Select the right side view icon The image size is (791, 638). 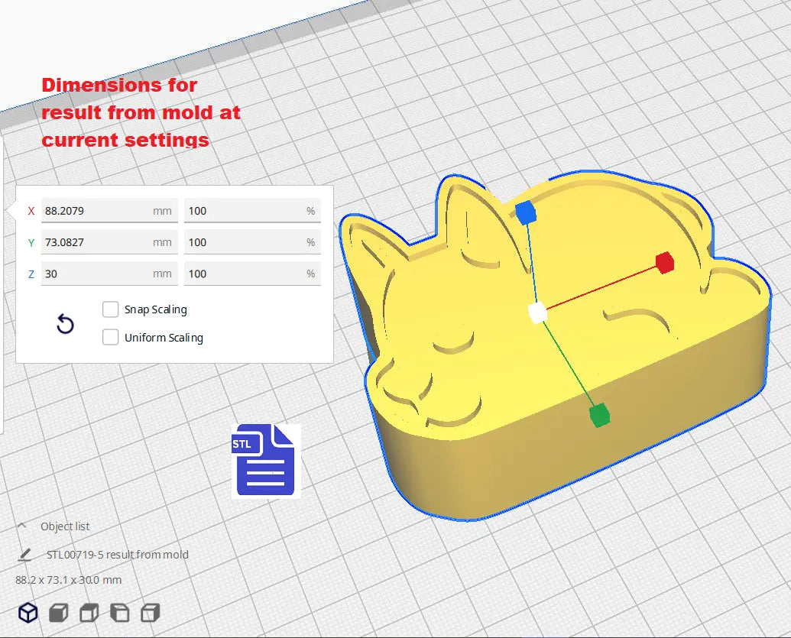pyautogui.click(x=150, y=612)
